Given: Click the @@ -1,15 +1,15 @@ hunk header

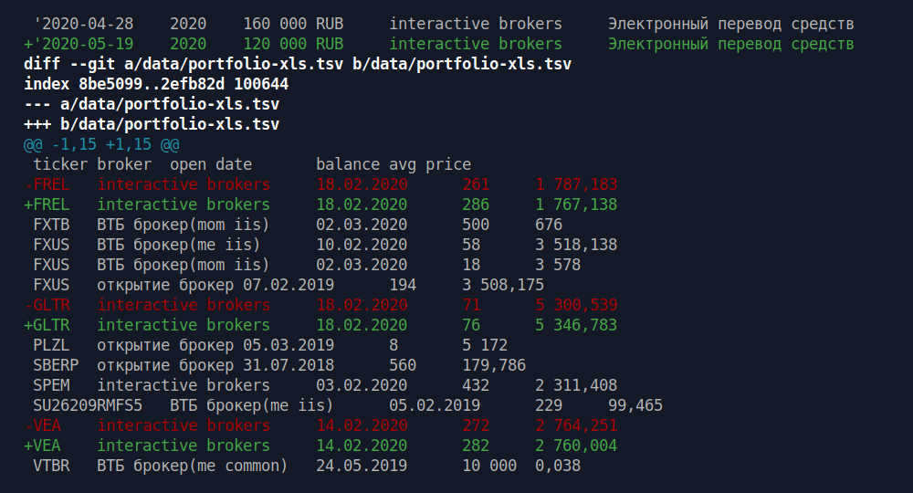Looking at the screenshot, I should 101,144.
